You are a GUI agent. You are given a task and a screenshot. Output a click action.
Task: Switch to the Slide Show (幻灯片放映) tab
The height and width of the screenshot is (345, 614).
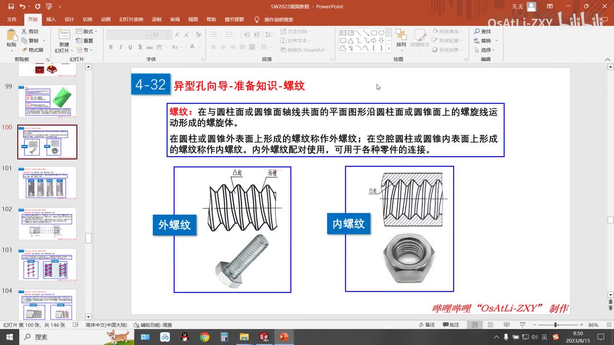131,20
